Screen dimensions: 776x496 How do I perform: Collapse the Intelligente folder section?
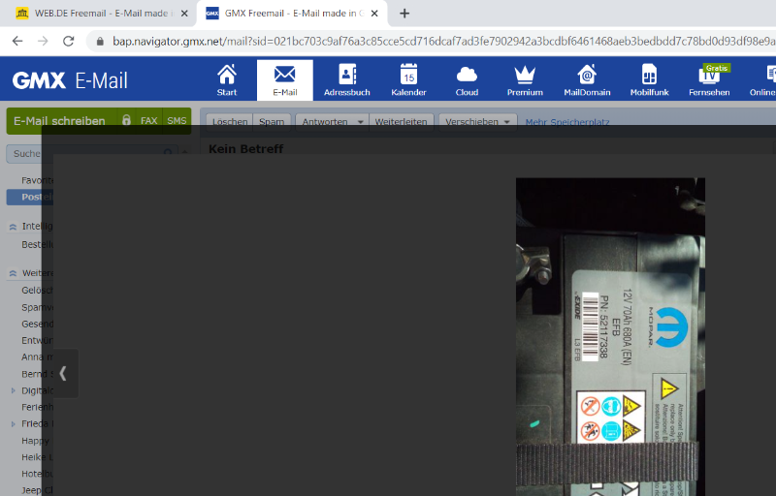[13, 226]
